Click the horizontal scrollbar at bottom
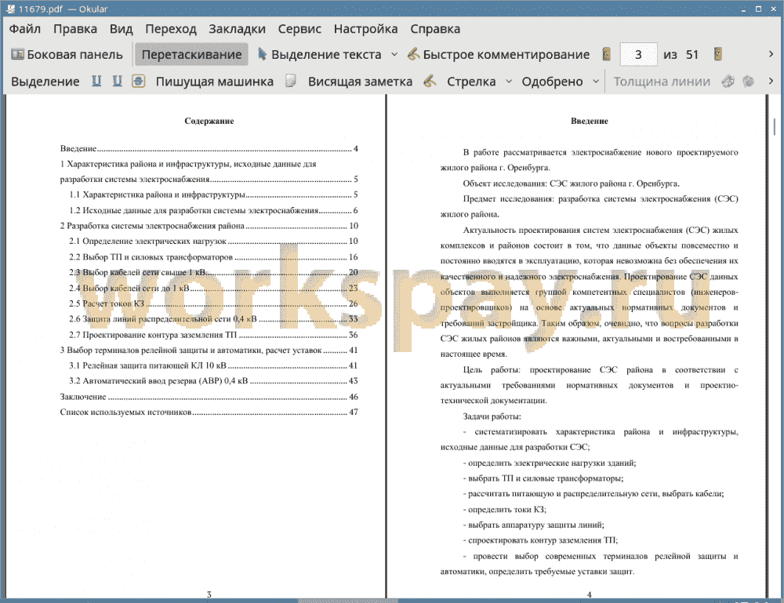Screen dimensions: 784x603 348,601
